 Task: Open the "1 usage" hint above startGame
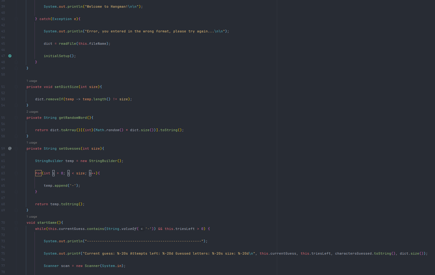point(32,216)
